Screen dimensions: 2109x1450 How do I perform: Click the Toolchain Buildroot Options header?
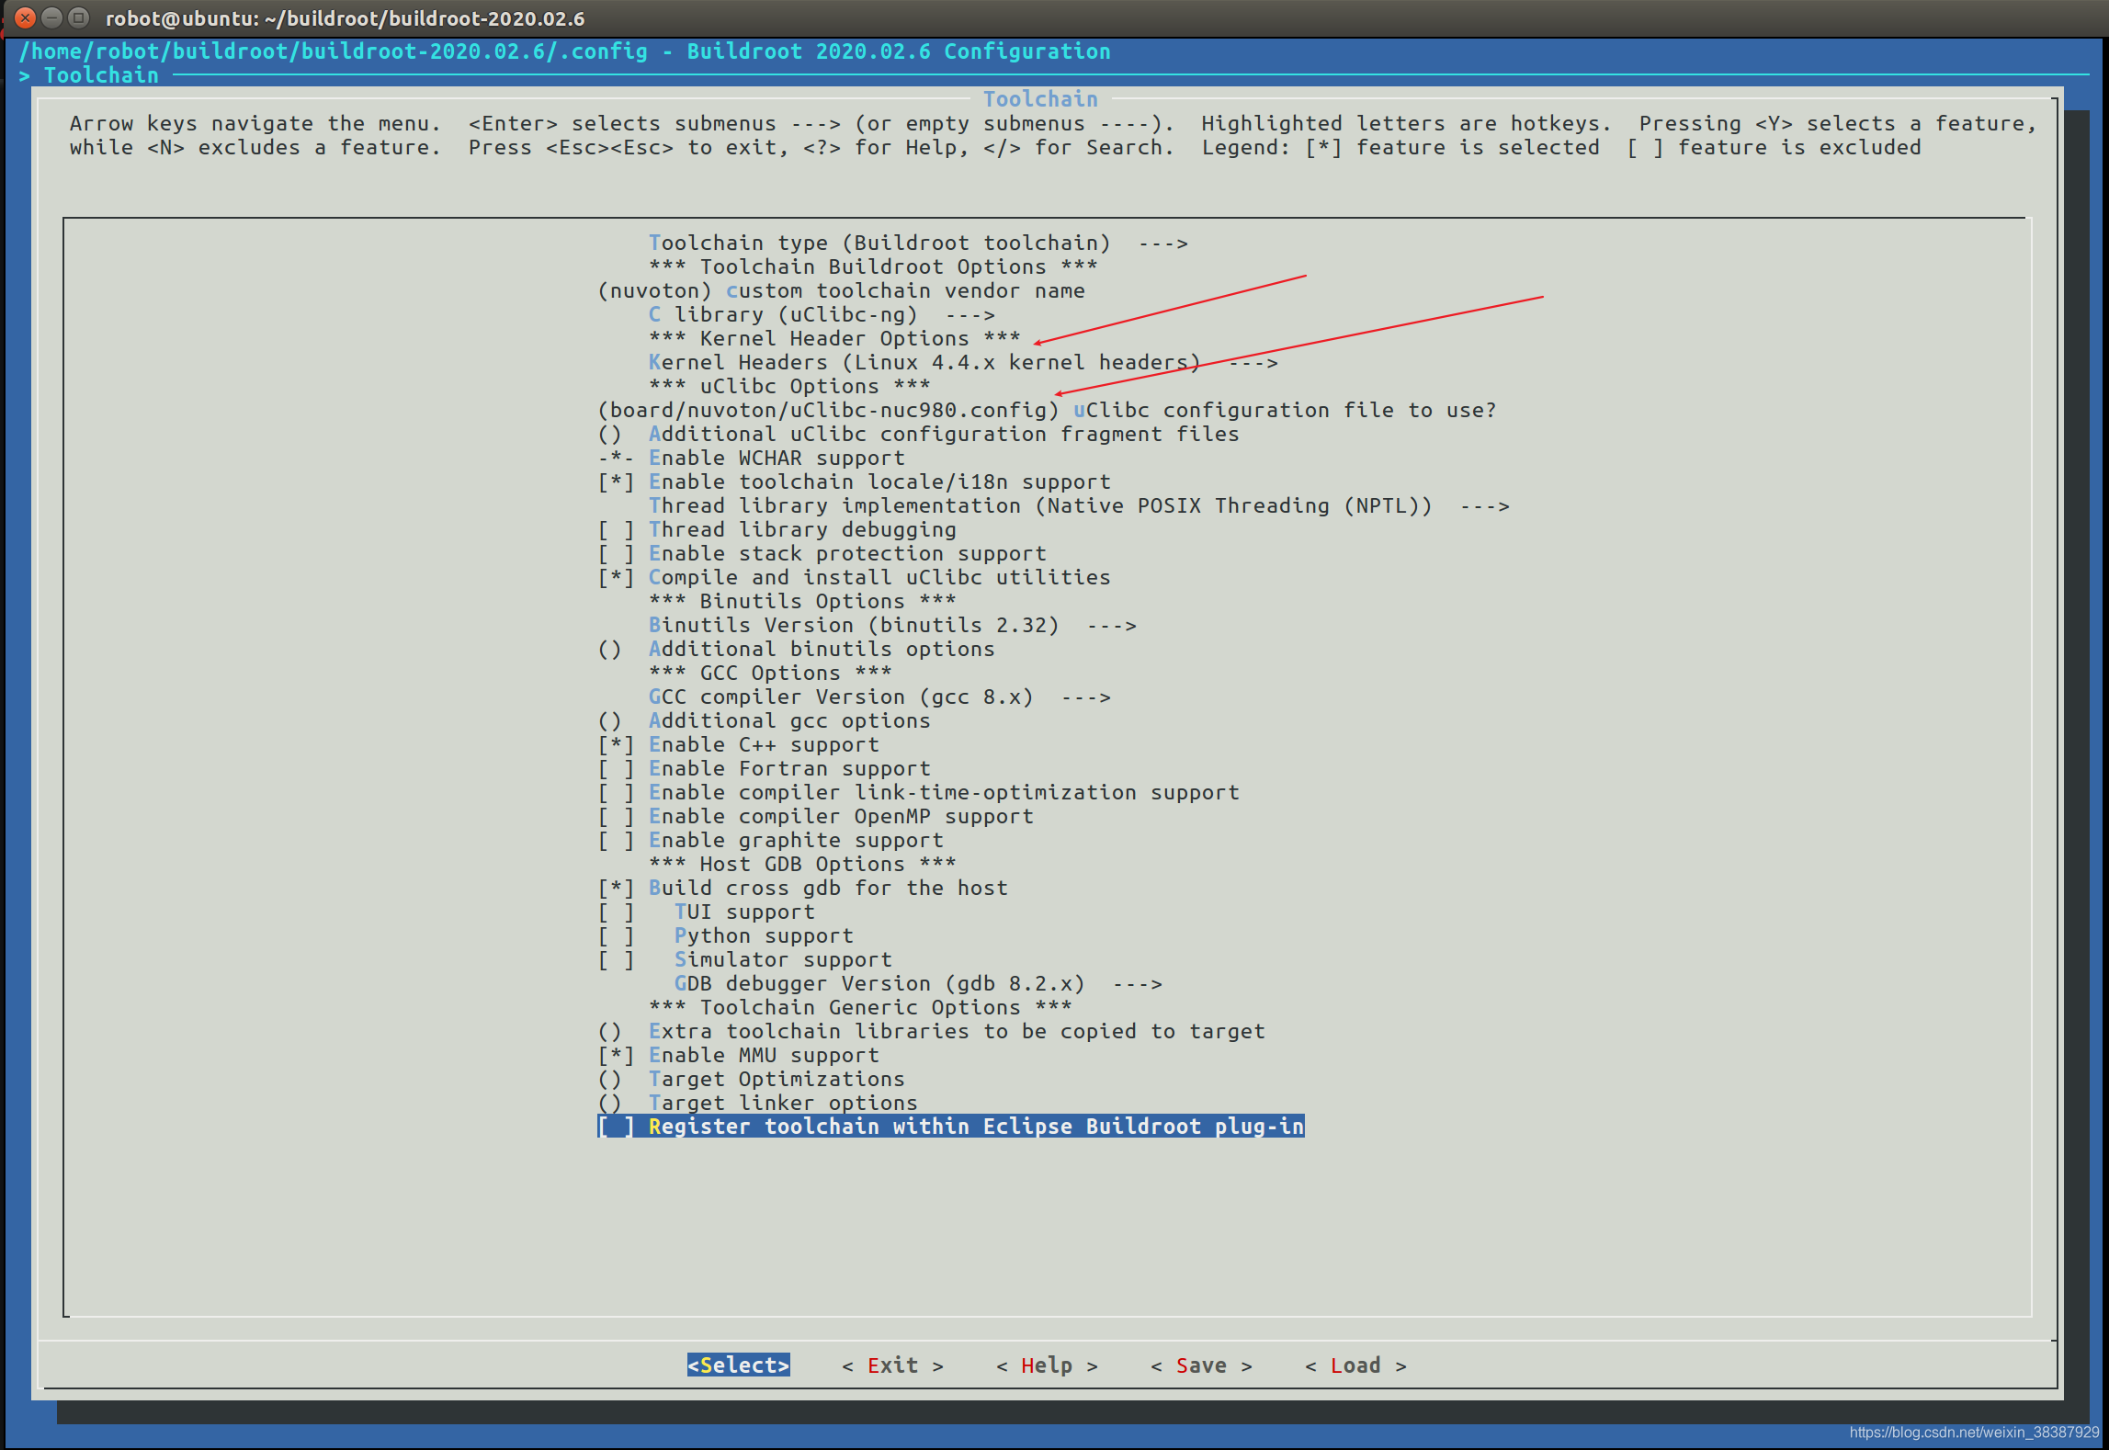tap(873, 266)
